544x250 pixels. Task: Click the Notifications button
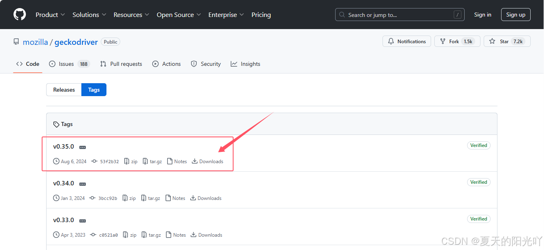407,41
